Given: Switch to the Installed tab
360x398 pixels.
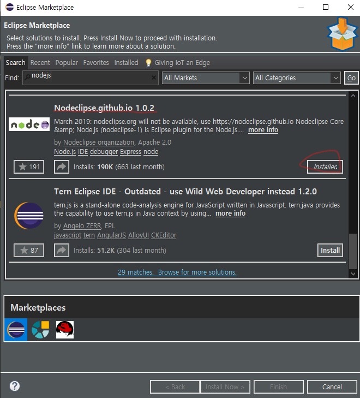Looking at the screenshot, I should [126, 62].
